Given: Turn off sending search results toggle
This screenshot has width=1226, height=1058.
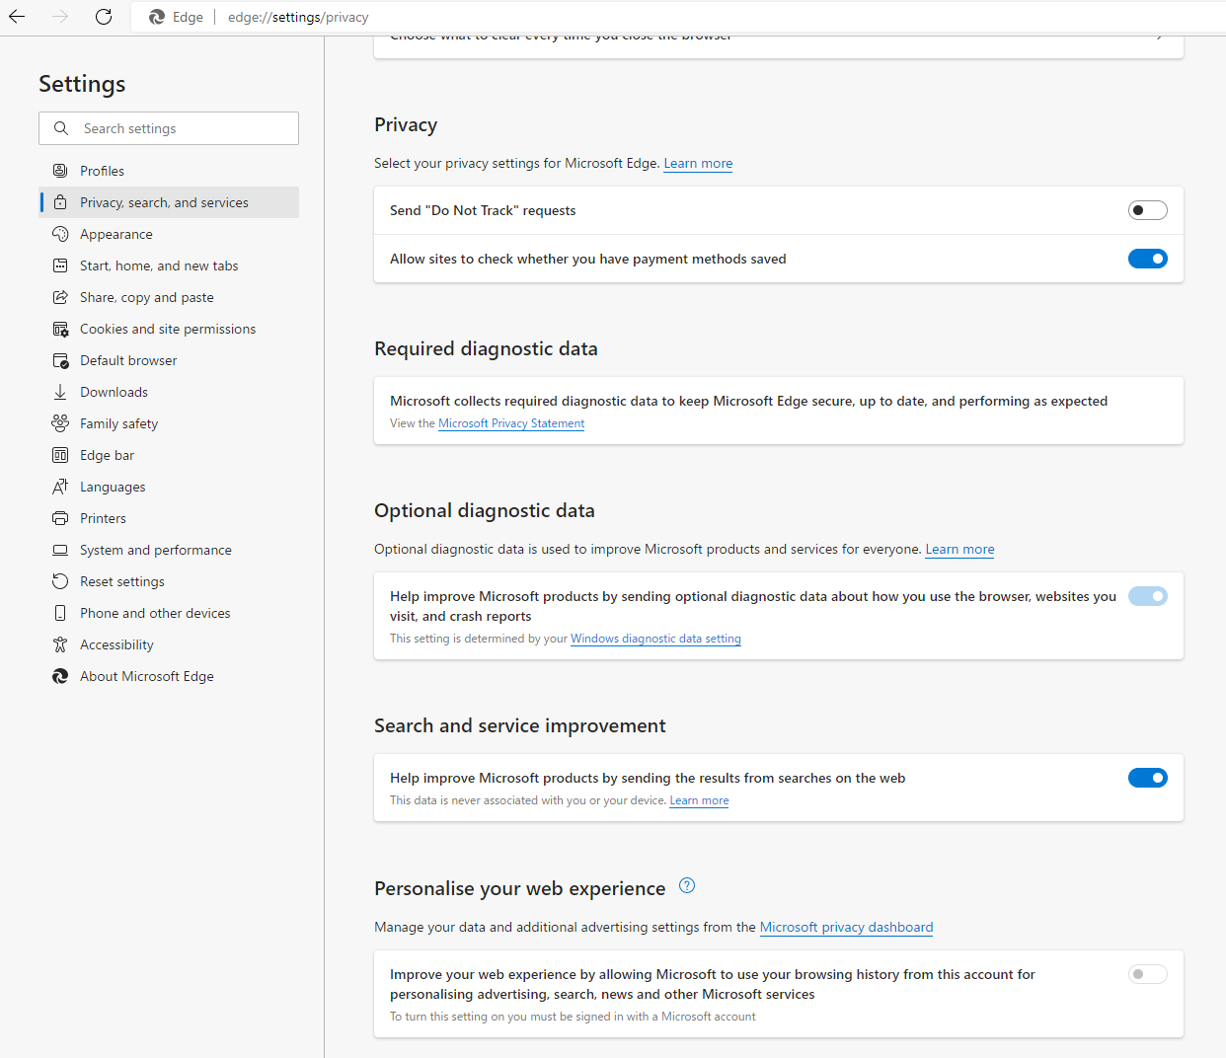Looking at the screenshot, I should (1148, 778).
